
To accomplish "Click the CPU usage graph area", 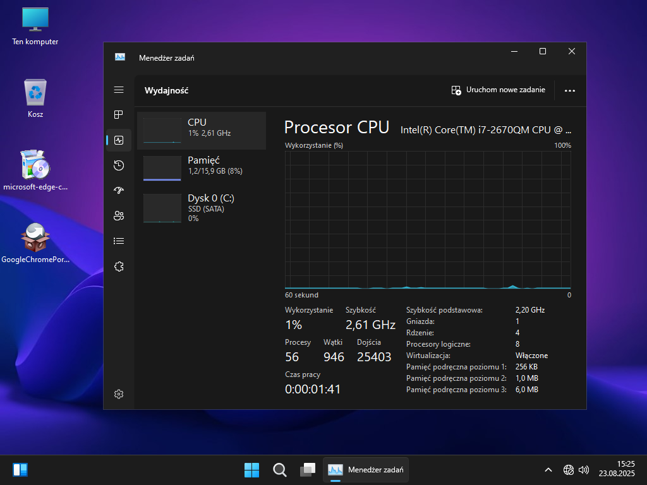I will (428, 219).
